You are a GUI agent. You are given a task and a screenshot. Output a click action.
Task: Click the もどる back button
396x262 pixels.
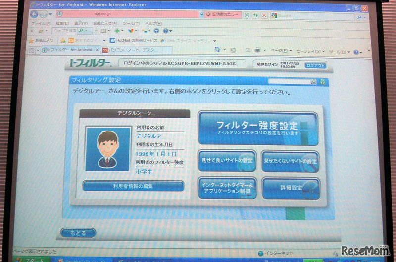pyautogui.click(x=78, y=233)
